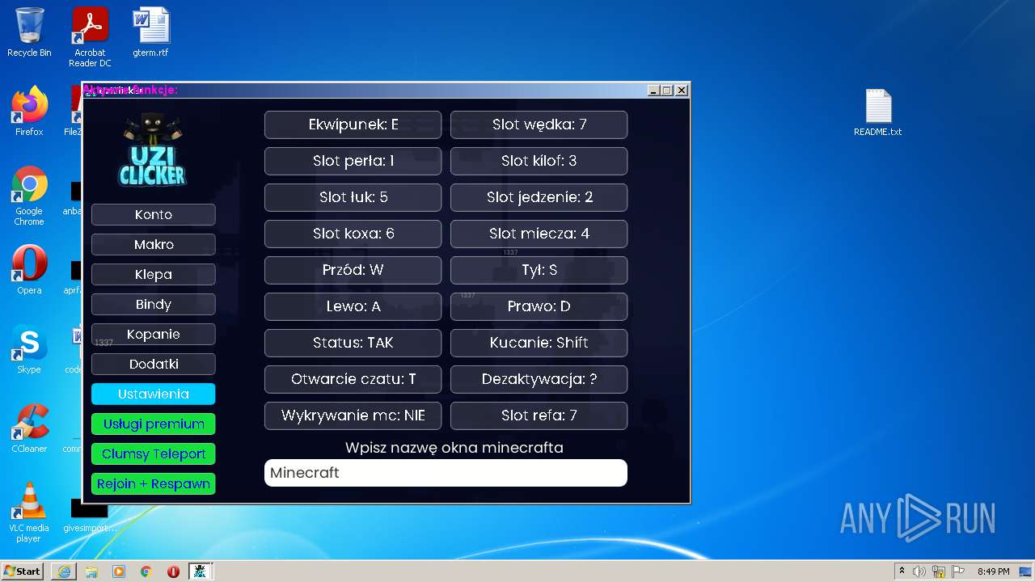This screenshot has width=1035, height=582.
Task: Close the Uzi Clicker window
Action: coord(682,91)
